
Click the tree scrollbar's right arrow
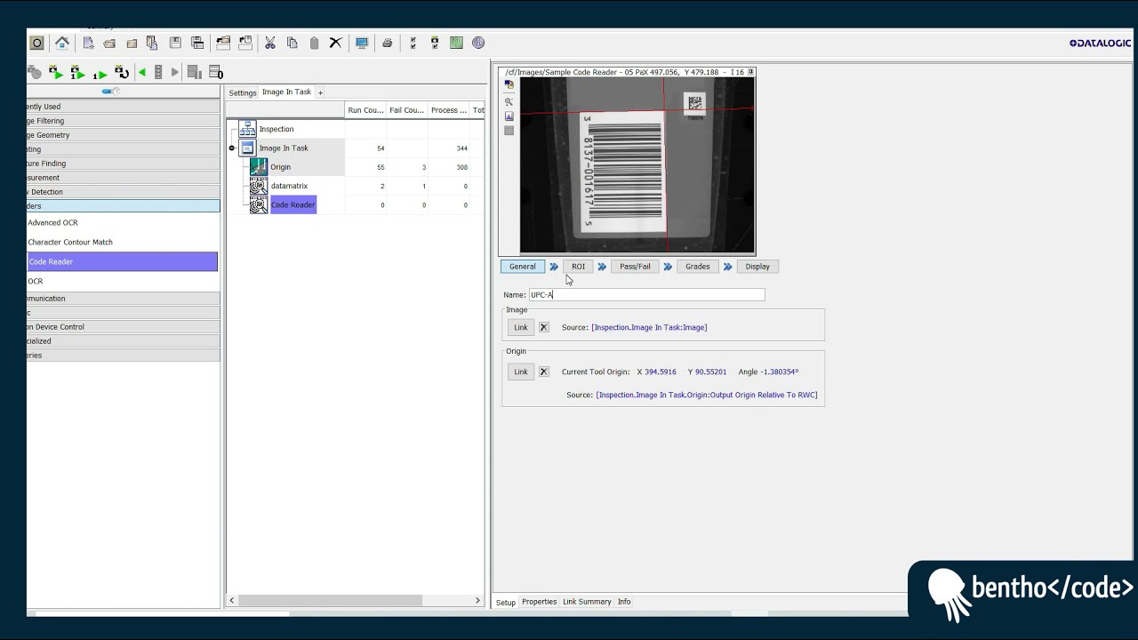(477, 601)
